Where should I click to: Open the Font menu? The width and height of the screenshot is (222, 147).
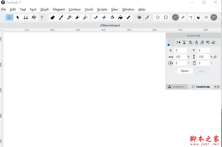[33, 9]
